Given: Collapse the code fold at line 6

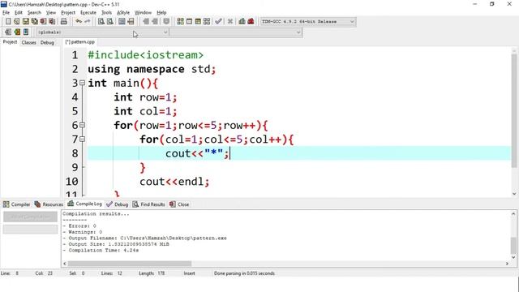Looking at the screenshot, I should point(82,125).
